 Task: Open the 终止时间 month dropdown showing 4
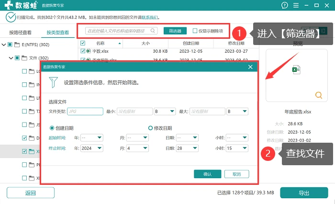pos(137,148)
